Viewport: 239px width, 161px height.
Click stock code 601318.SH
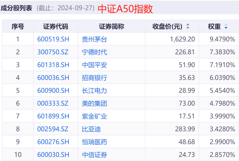[x=53, y=65]
